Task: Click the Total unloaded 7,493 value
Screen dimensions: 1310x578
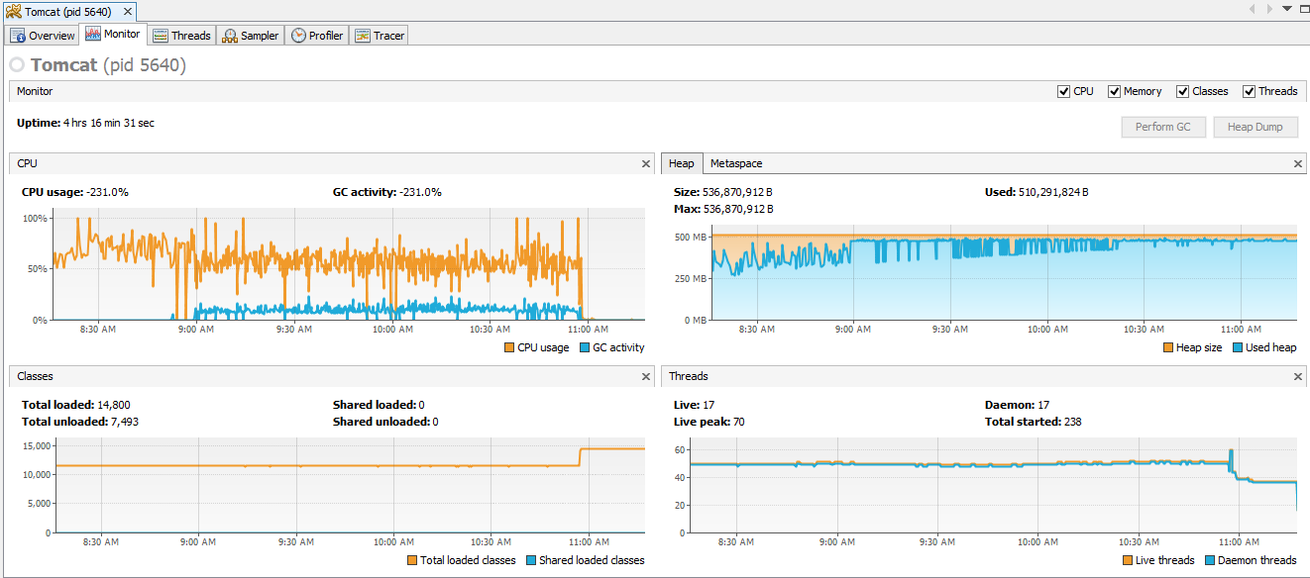Action: click(123, 422)
